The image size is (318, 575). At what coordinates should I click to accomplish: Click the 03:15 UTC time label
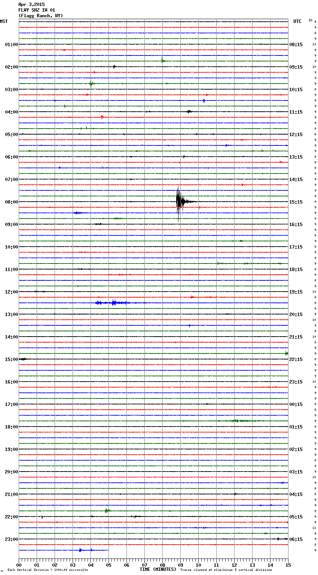(296, 472)
